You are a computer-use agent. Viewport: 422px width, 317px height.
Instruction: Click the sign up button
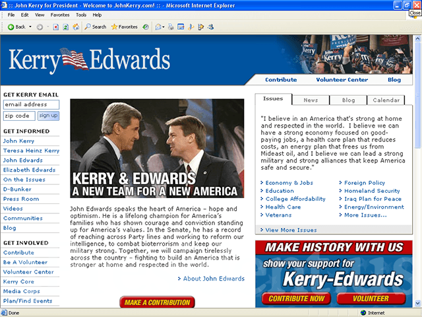point(48,116)
